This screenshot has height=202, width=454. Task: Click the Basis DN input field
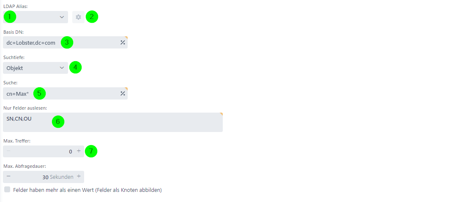click(x=65, y=43)
